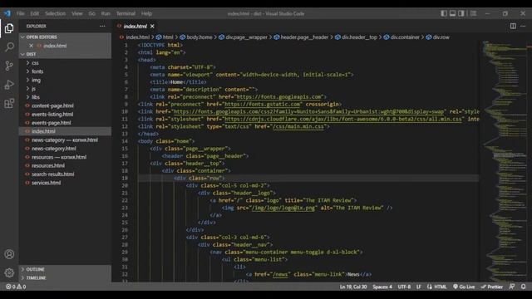532x299 pixels.
Task: Open the Edit menu
Action: (x=35, y=13)
